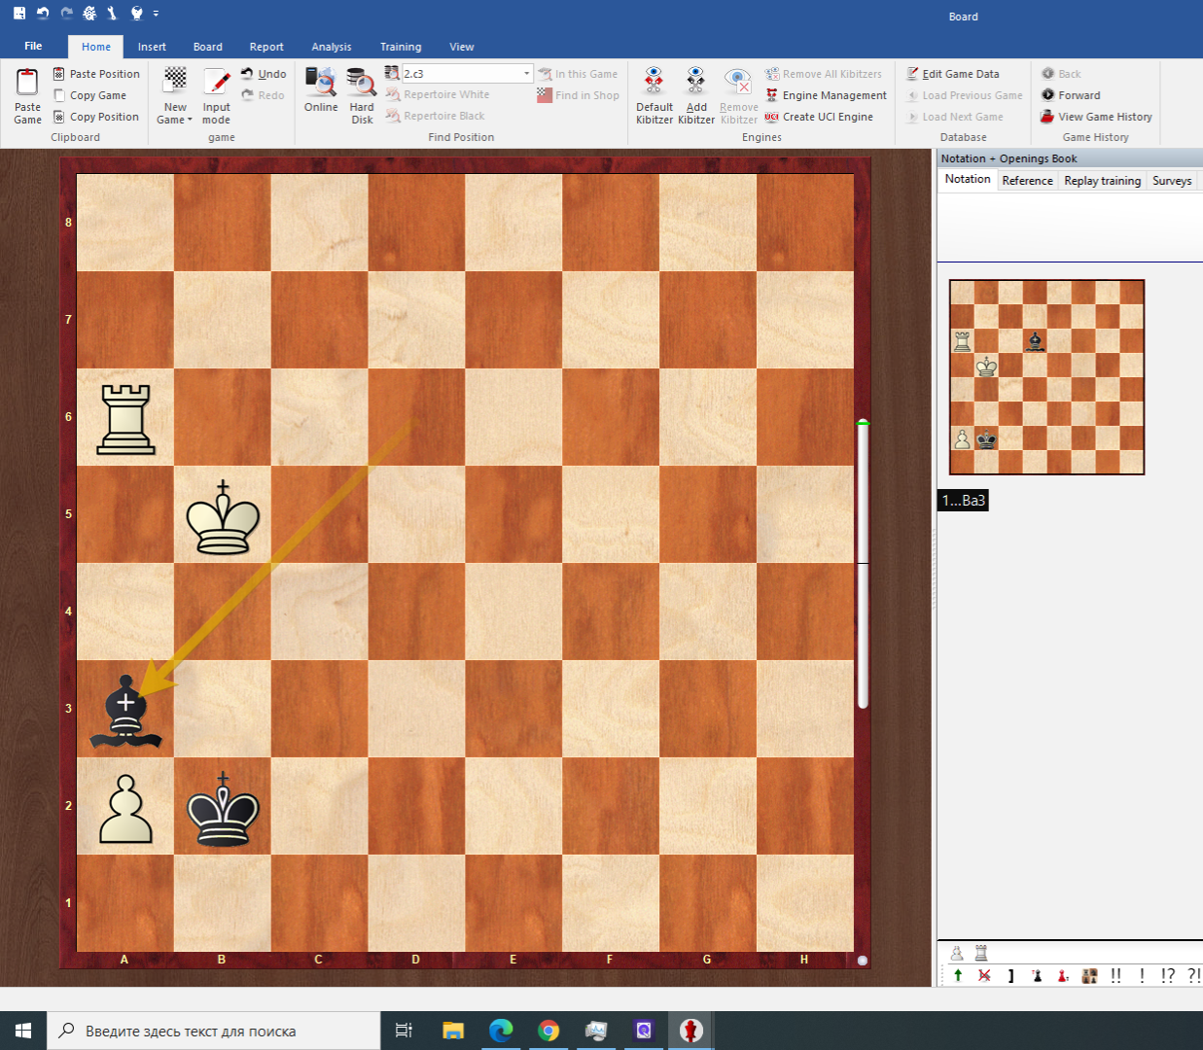The image size is (1203, 1050).
Task: Click Engine Management
Action: (833, 95)
